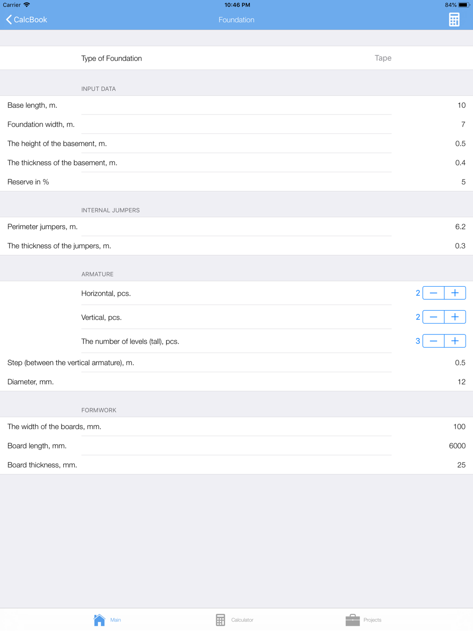The height and width of the screenshot is (631, 473).
Task: Open Type of Foundation selector showing Tape
Action: pyautogui.click(x=236, y=58)
